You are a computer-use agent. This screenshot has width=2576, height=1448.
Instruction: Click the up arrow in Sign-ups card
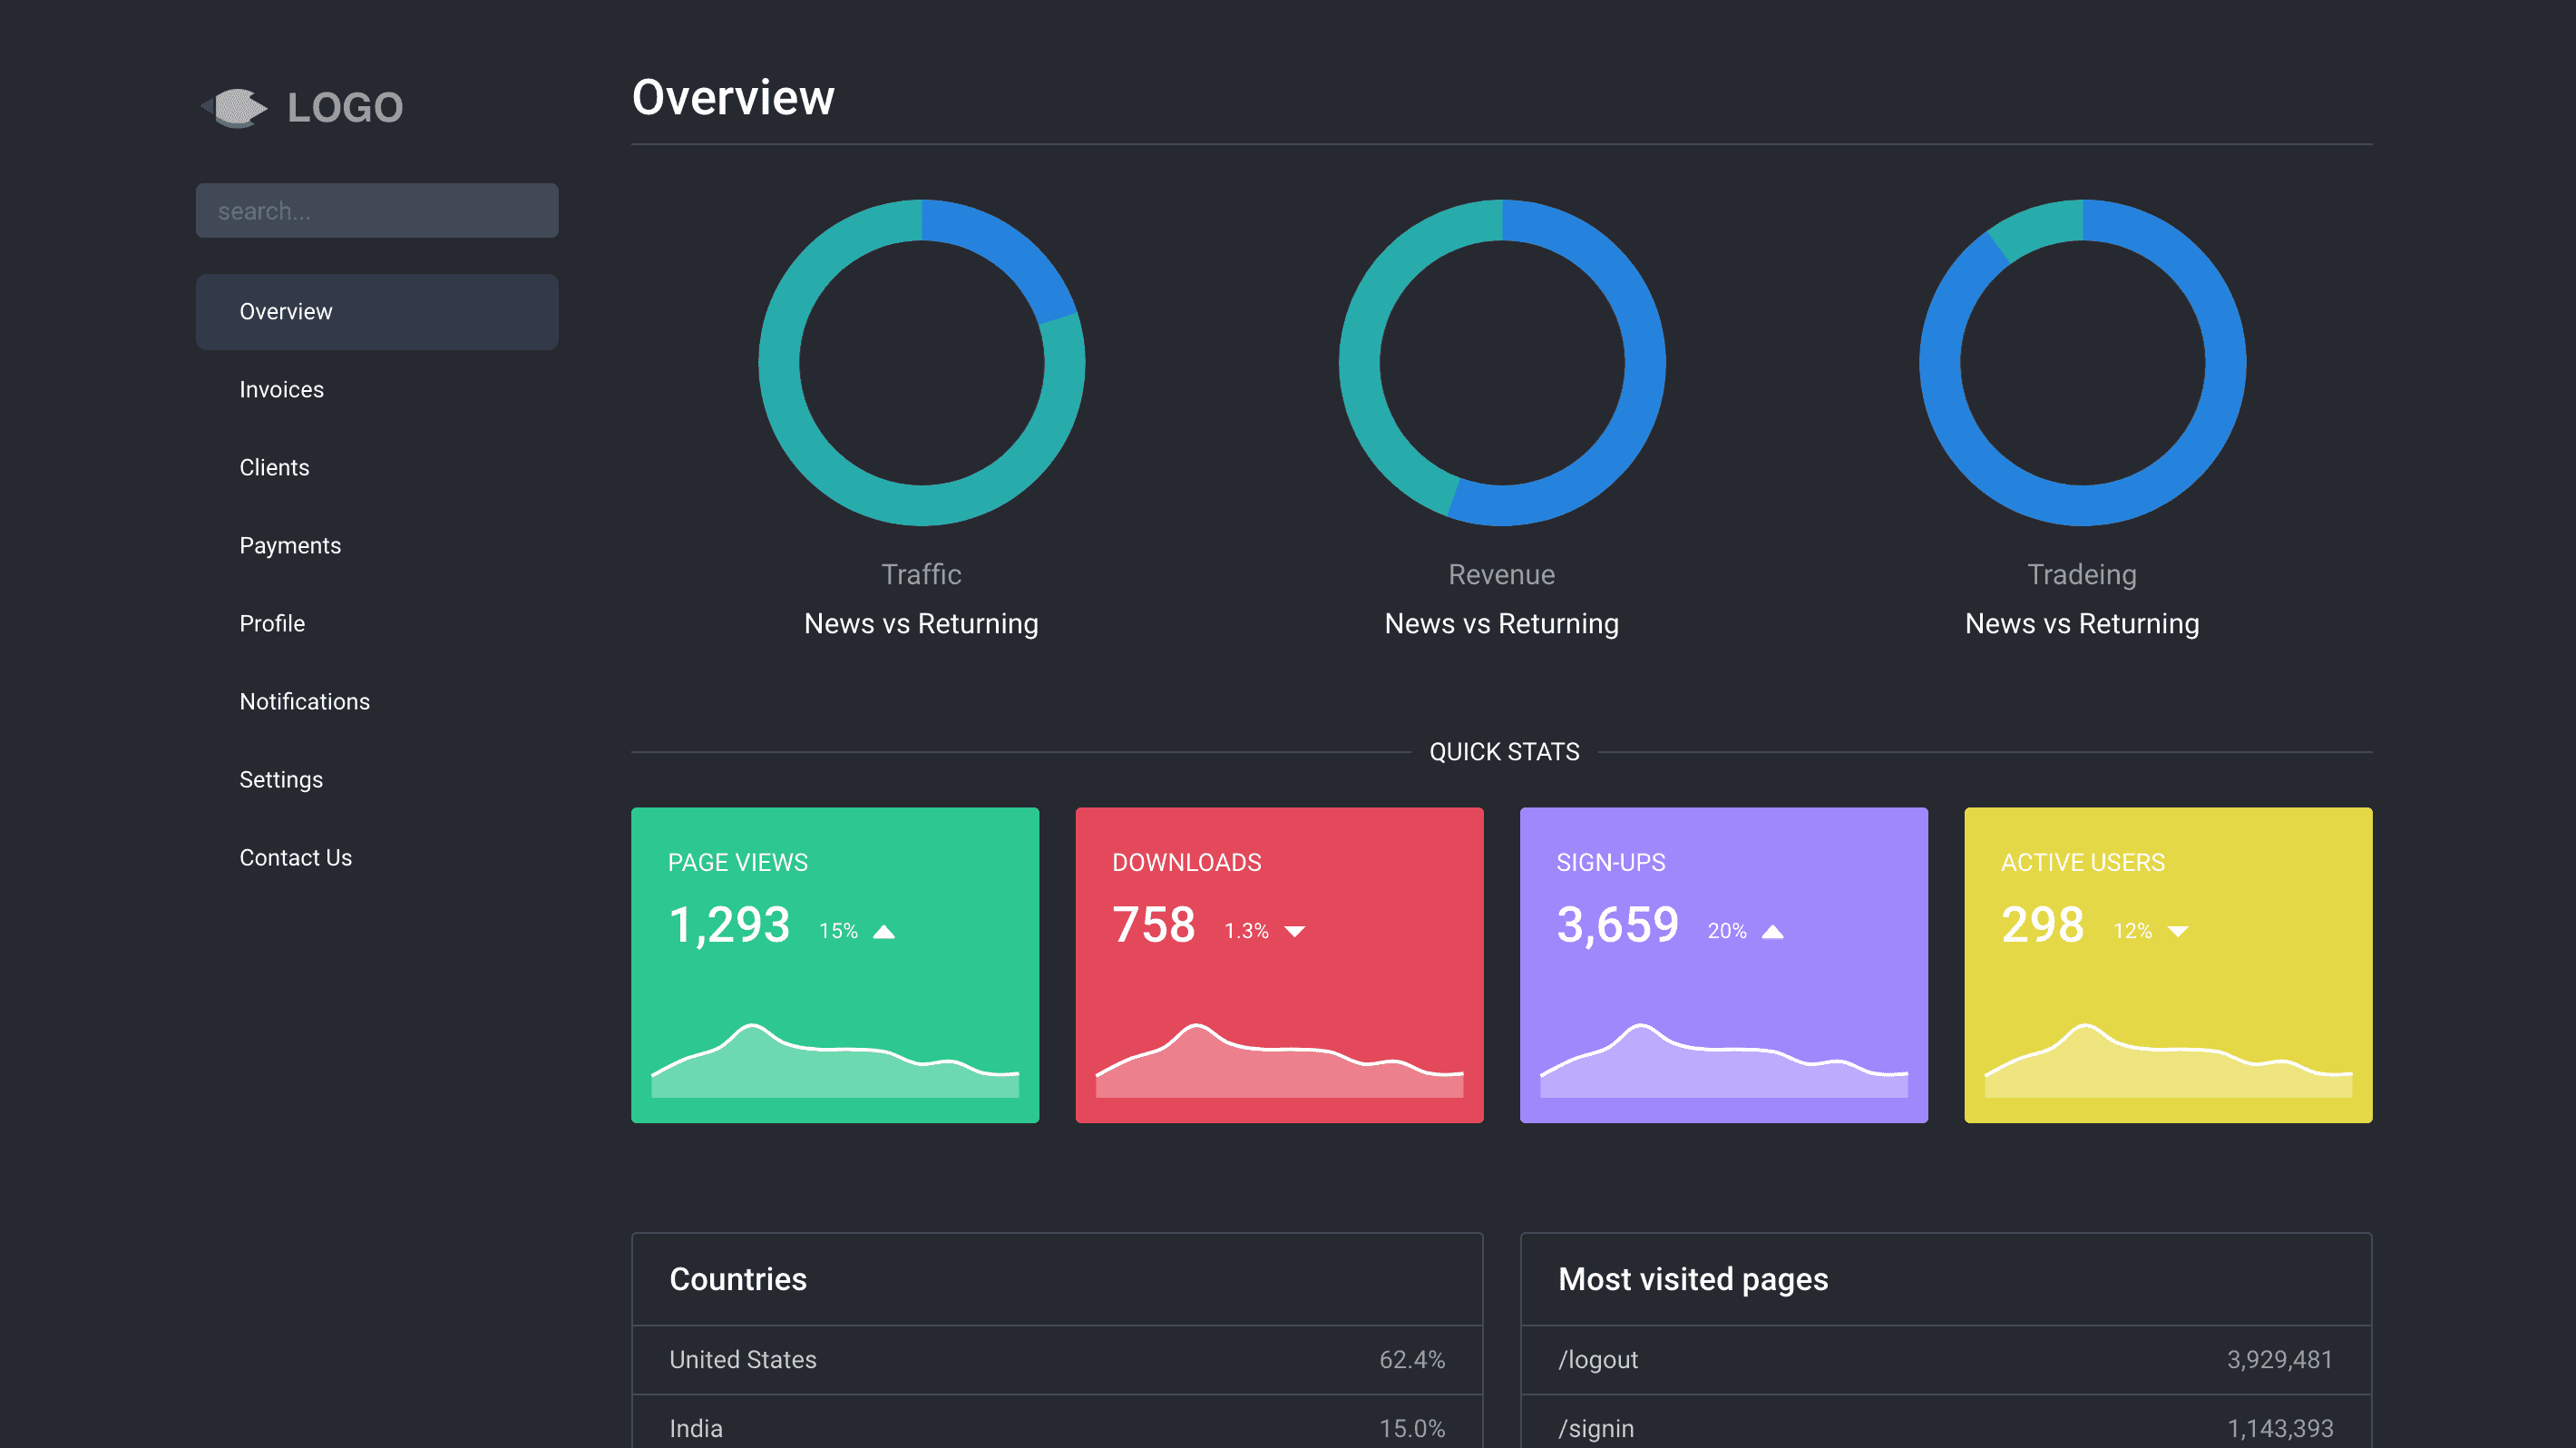[1772, 932]
